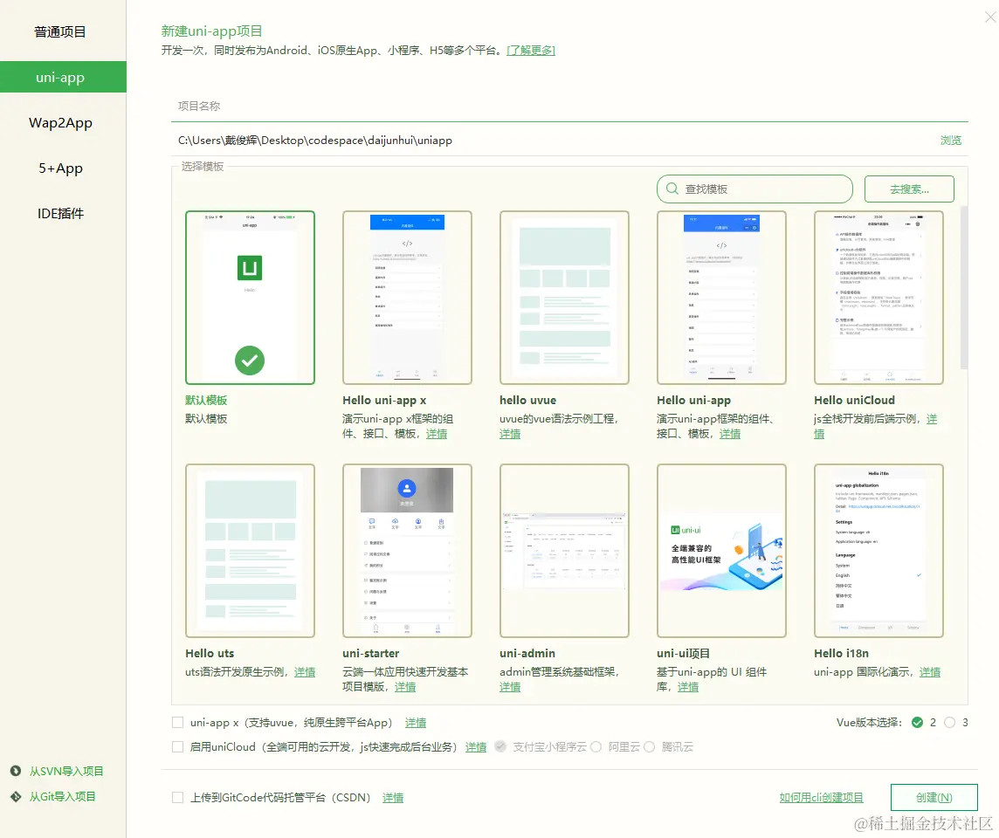The image size is (999, 838).
Task: Click the Vue版本选择 label
Action: [x=870, y=722]
